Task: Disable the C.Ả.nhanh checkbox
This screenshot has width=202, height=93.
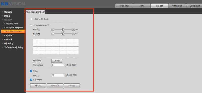Action: (x=31, y=80)
